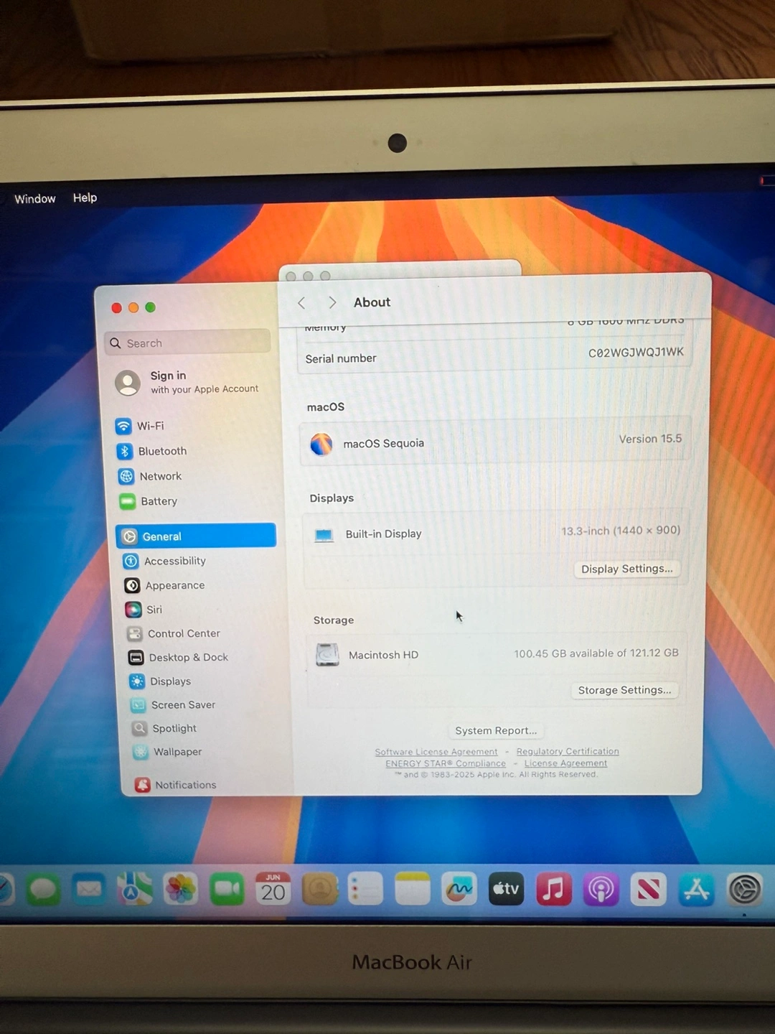Click the 13.3-inch (1440 × 900) text
This screenshot has width=775, height=1034.
point(621,531)
